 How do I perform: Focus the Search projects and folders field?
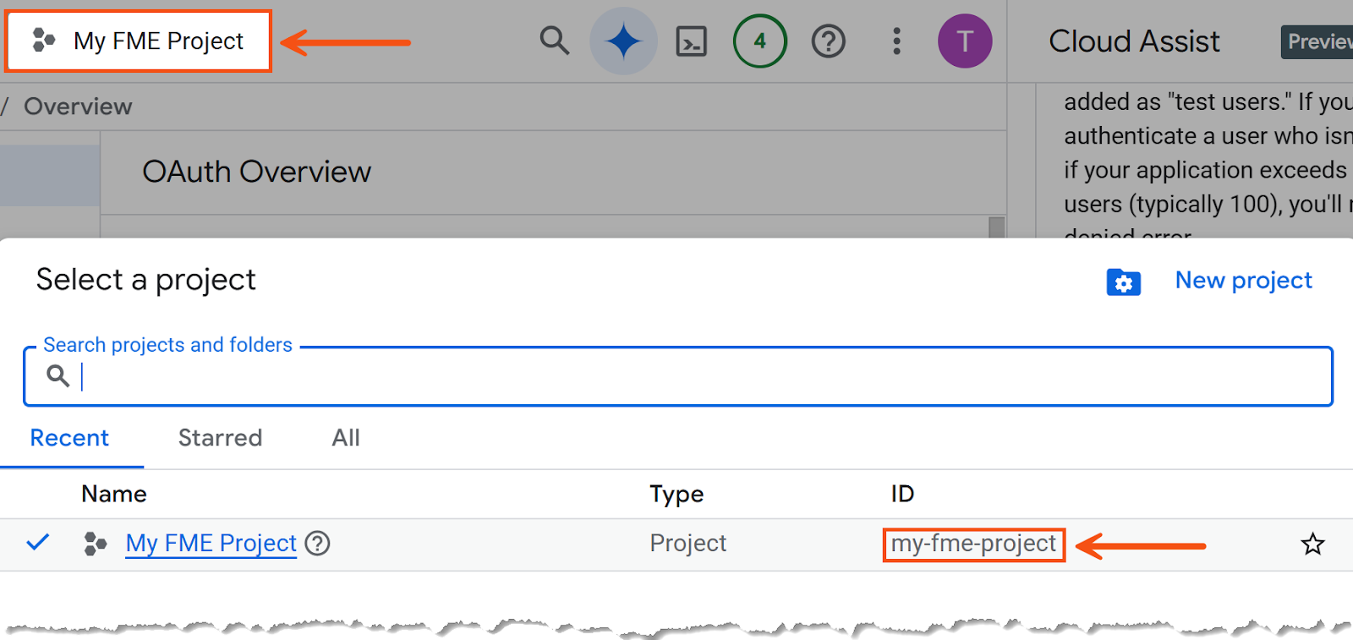pyautogui.click(x=678, y=376)
